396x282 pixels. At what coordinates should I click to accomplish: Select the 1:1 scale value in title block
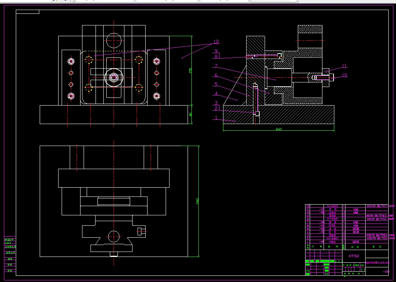click(x=362, y=270)
